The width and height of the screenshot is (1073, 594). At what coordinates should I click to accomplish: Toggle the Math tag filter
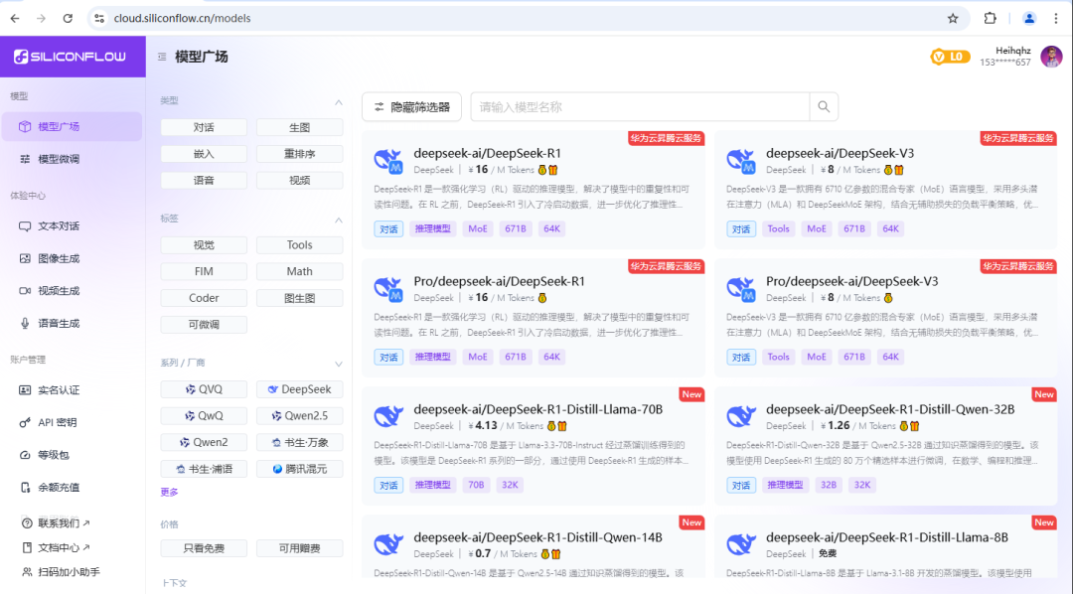tap(300, 272)
